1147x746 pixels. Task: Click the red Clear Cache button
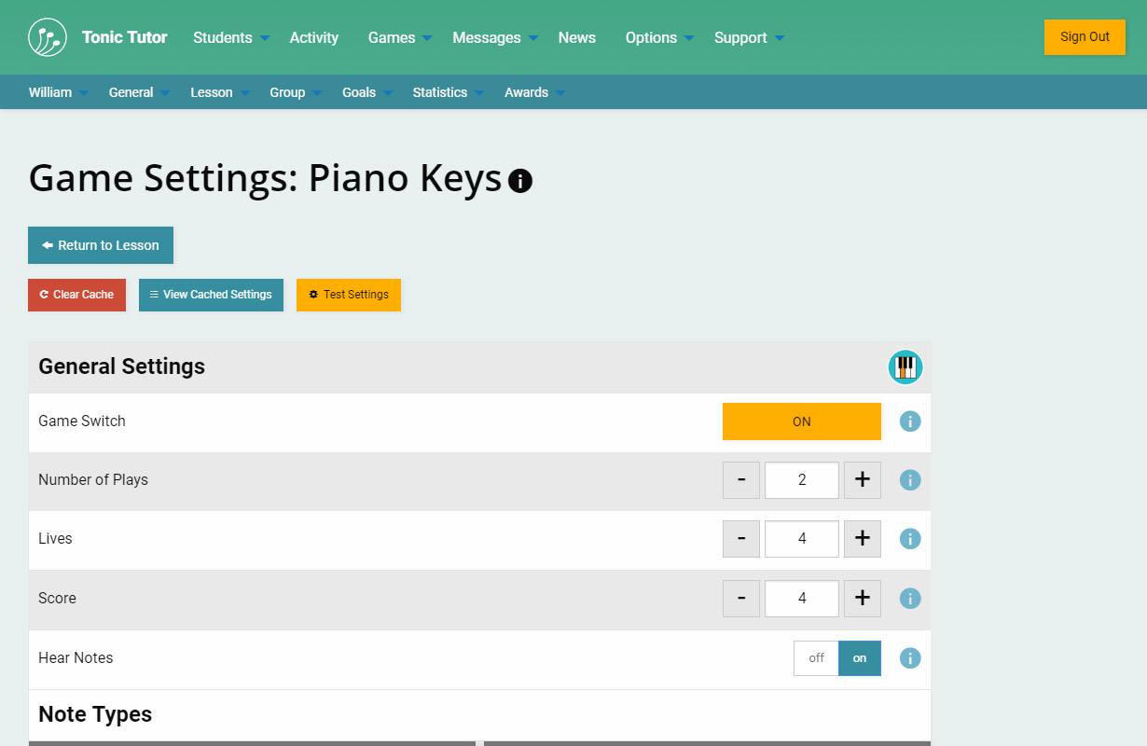pyautogui.click(x=76, y=295)
